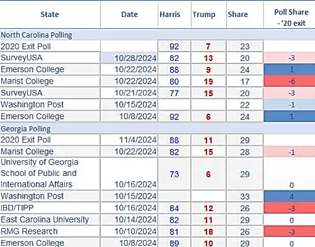The image size is (315, 247).
Task: Select the Trump column header
Action: click(204, 14)
